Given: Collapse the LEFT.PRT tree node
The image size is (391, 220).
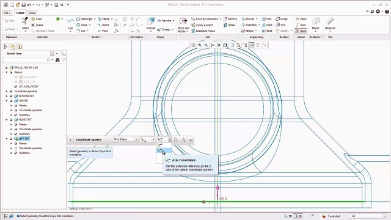Looking at the screenshot, I should click(x=7, y=139).
